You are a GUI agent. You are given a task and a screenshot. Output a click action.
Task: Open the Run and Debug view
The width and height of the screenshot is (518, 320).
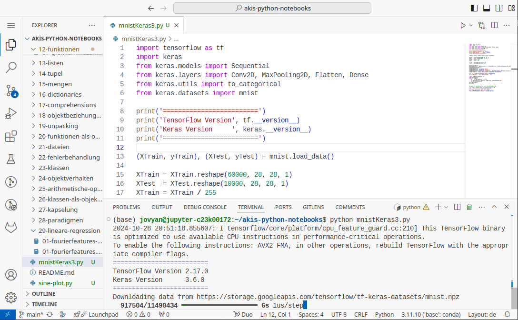coord(10,113)
